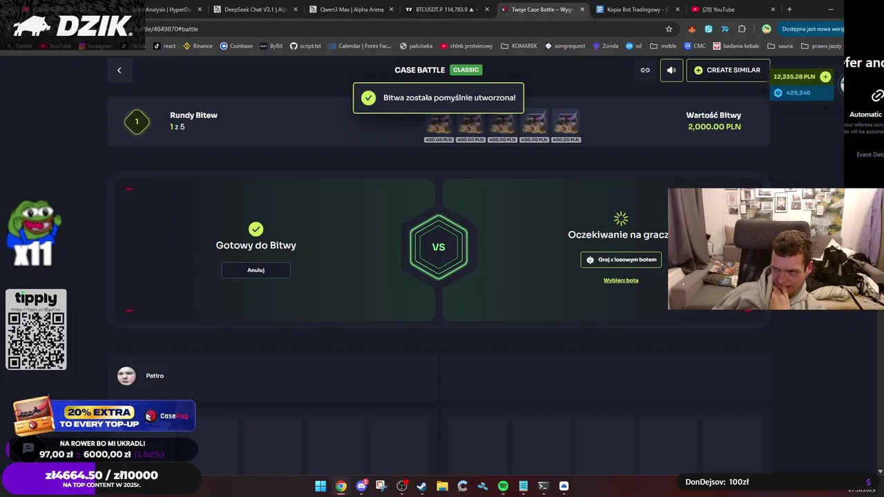This screenshot has height=497, width=884.
Task: Open the terminal from the taskbar
Action: (544, 486)
